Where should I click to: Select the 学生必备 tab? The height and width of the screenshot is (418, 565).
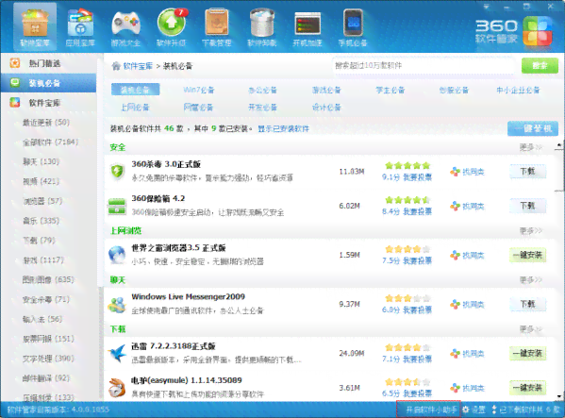[391, 90]
